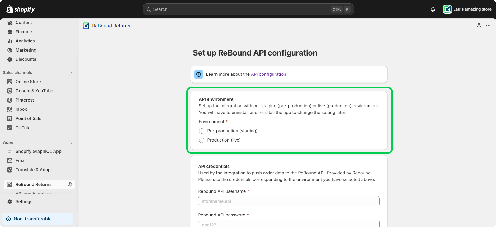Viewport: 496px width, 227px height.
Task: Click the Inbox icon
Action: point(10,109)
